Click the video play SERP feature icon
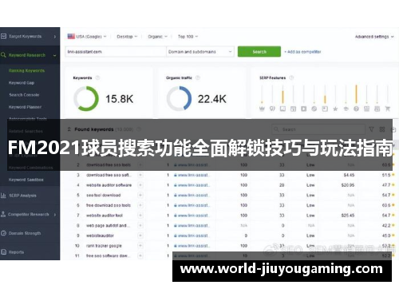The height and width of the screenshot is (289, 399). tap(304, 109)
